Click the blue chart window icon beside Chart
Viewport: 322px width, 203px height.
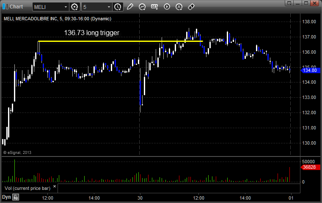click(6, 7)
